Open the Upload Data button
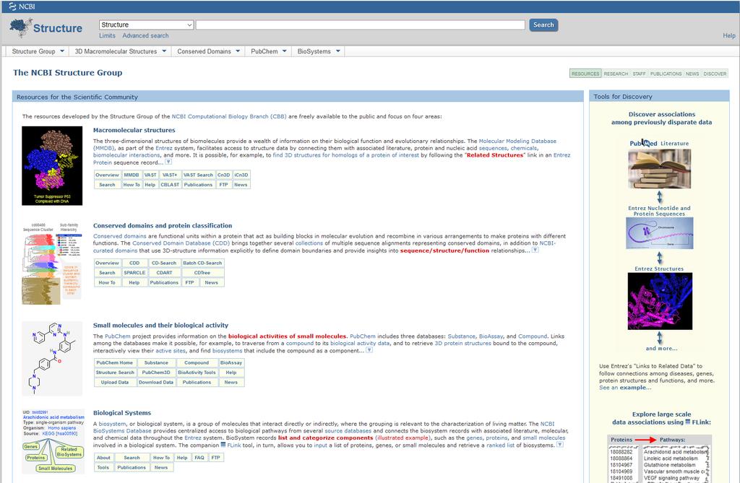This screenshot has width=740, height=483. [115, 383]
